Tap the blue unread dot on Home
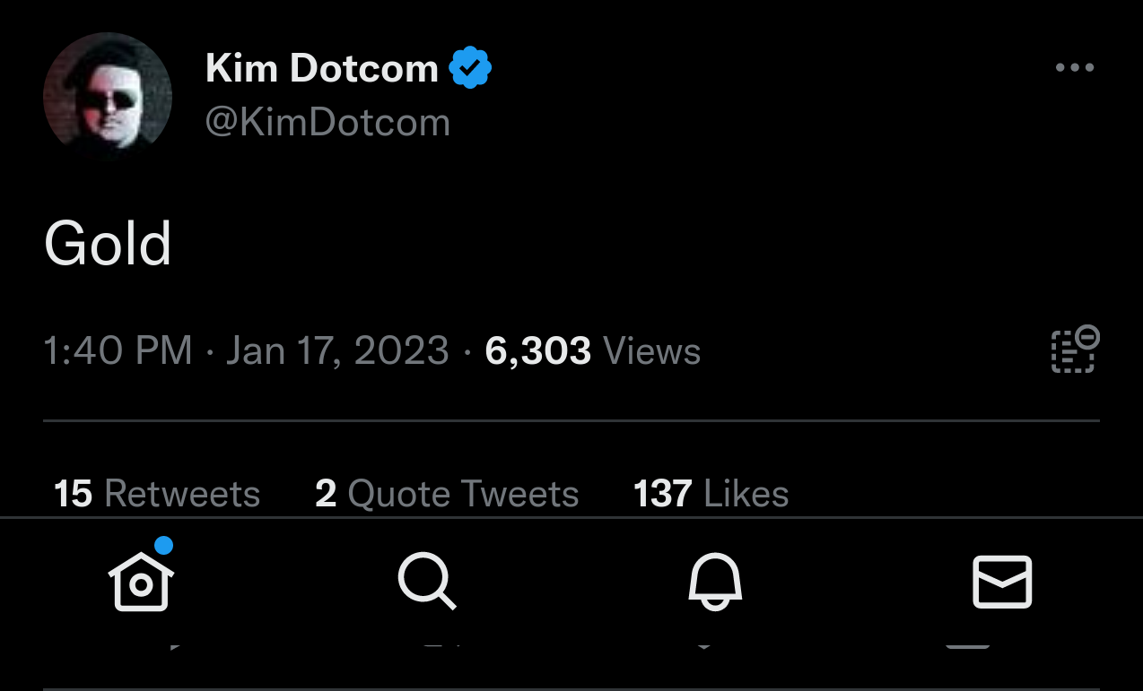The image size is (1143, 691). (164, 545)
